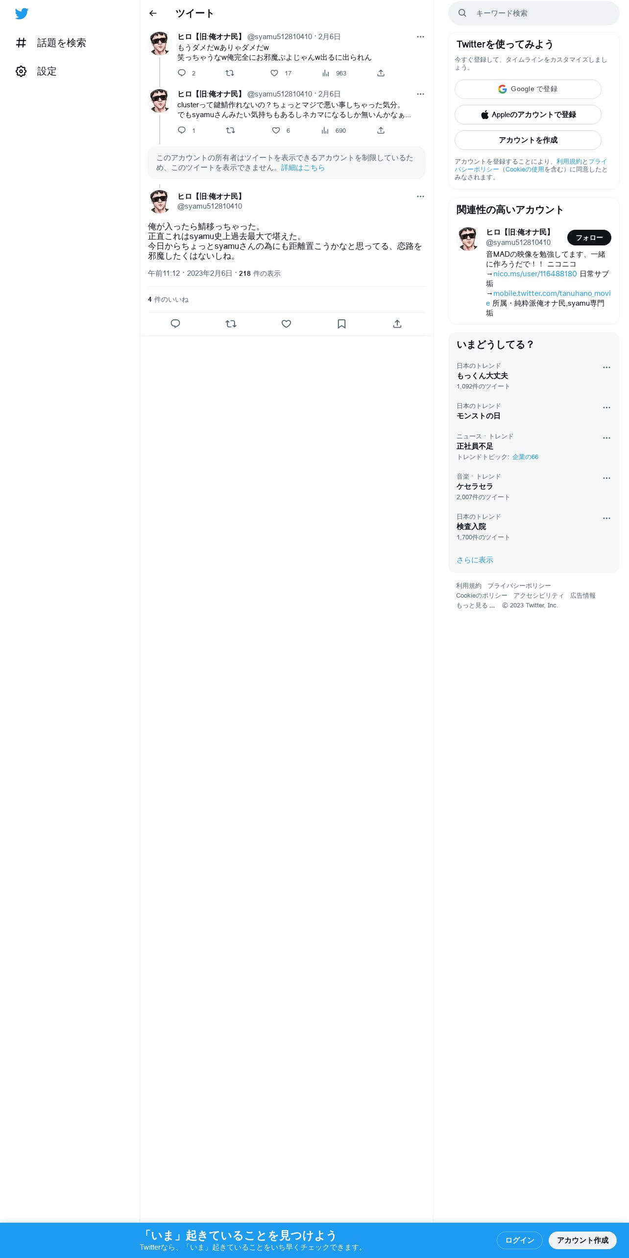Click main tweet author avatar
The width and height of the screenshot is (629, 1258).
[160, 201]
